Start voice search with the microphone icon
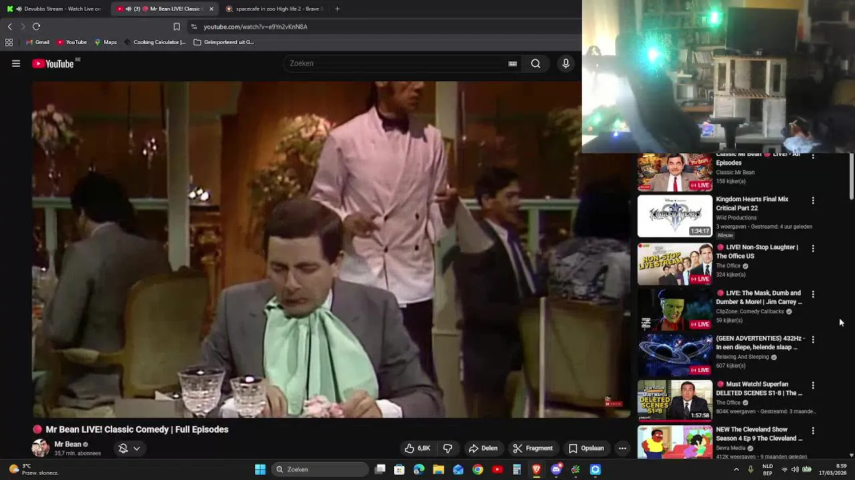This screenshot has height=480, width=855. [566, 63]
